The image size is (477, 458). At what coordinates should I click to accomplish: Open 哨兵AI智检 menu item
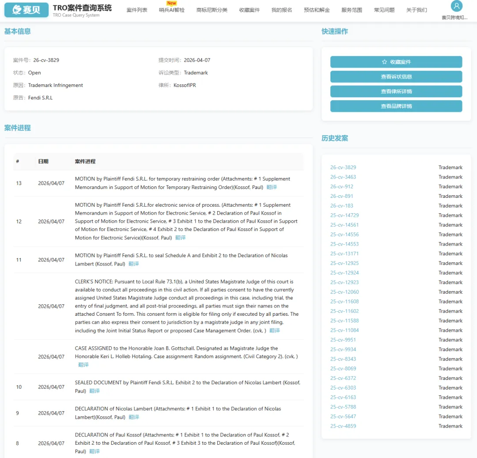point(171,10)
